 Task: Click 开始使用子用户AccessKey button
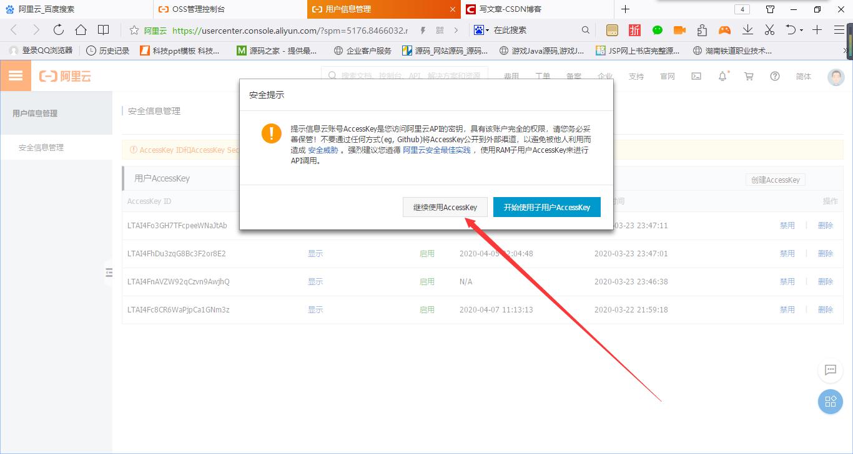point(547,207)
